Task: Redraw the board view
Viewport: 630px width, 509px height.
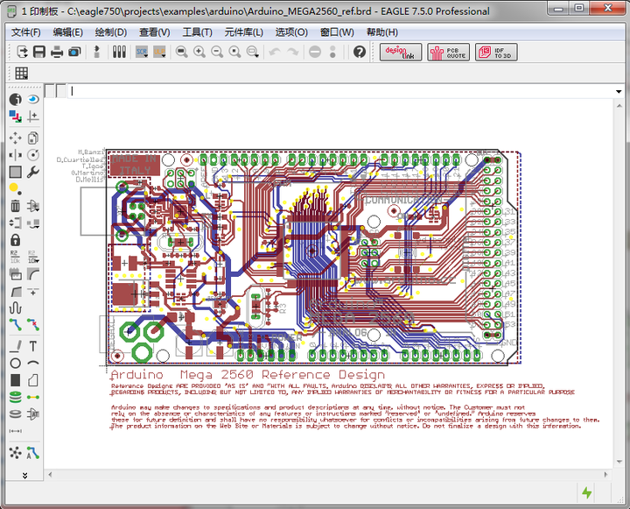Action: (x=234, y=52)
